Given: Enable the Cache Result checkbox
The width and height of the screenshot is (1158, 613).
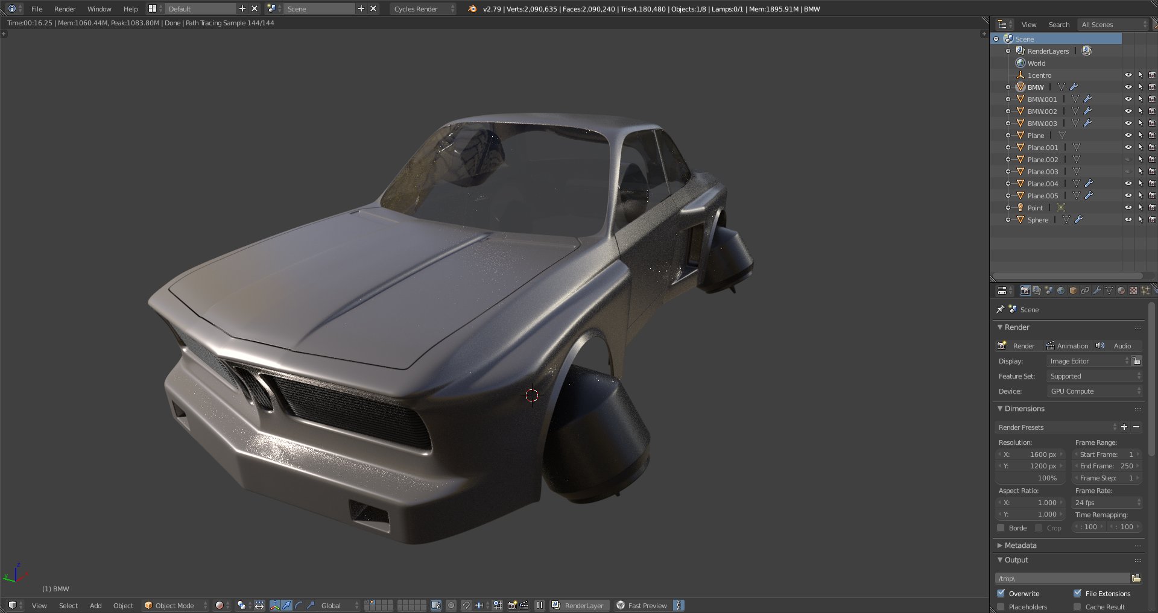Looking at the screenshot, I should (x=1077, y=606).
